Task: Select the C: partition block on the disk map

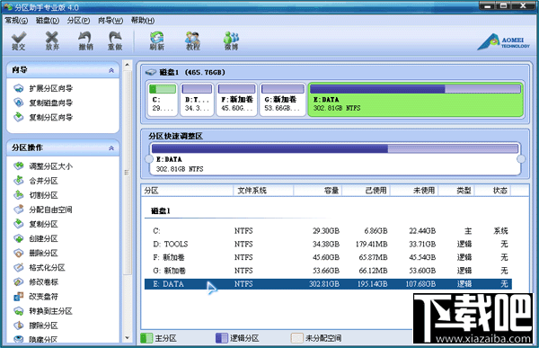Action: click(163, 99)
